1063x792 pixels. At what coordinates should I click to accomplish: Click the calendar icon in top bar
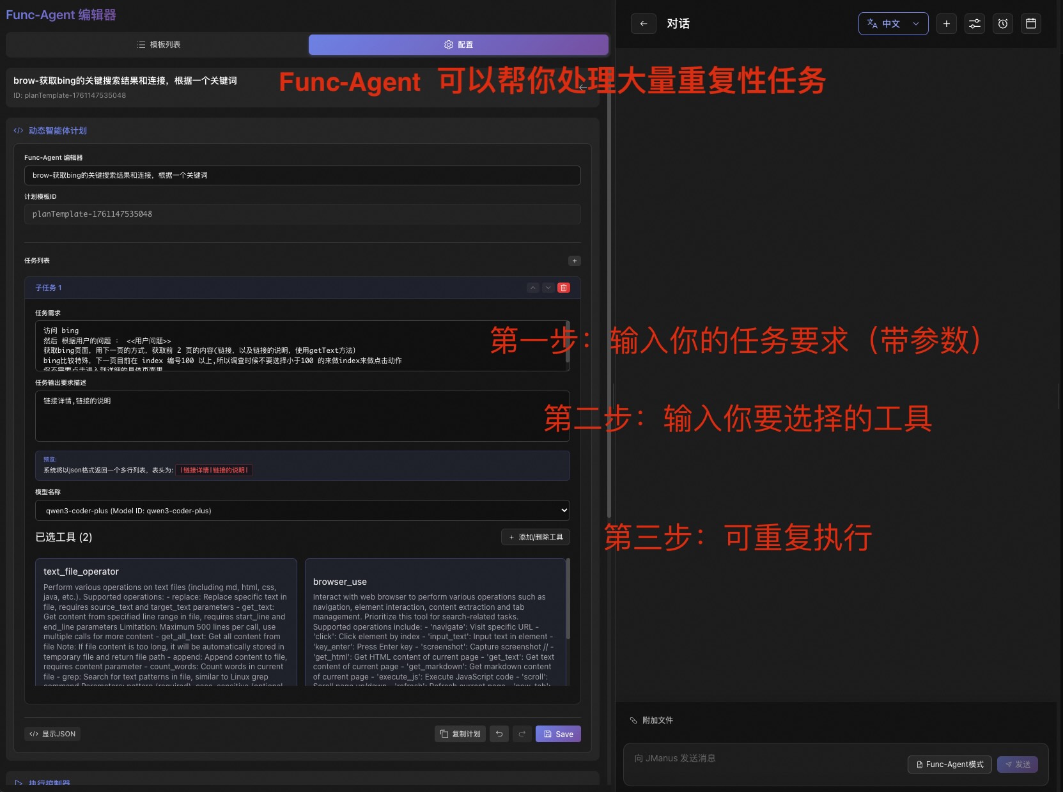click(1030, 24)
